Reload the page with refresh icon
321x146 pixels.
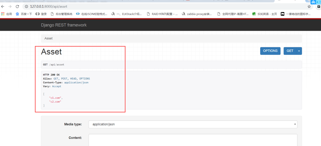pyautogui.click(x=17, y=6)
